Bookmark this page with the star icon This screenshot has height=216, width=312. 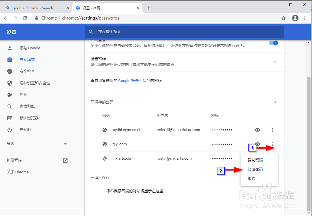click(284, 18)
